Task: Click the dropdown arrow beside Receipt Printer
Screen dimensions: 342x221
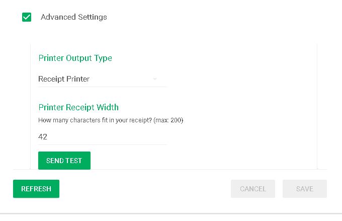Action: 155,79
